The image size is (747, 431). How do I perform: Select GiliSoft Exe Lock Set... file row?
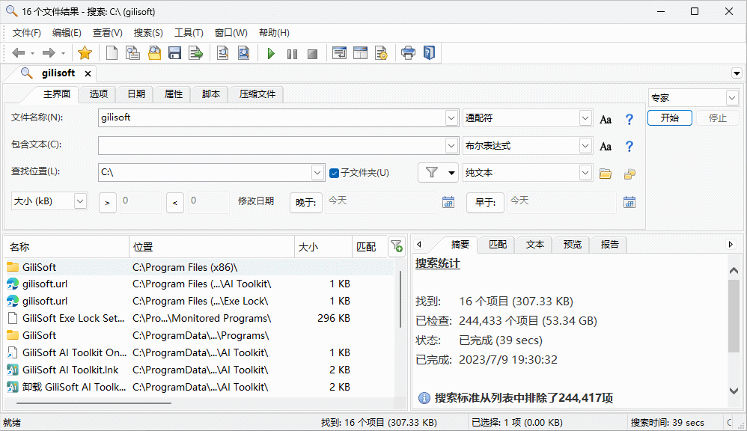(200, 318)
